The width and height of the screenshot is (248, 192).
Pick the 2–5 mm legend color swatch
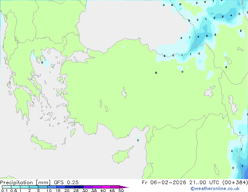coord(34,187)
